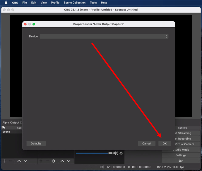Open the Device dropdown in Properties
The height and width of the screenshot is (171, 202).
pyautogui.click(x=104, y=36)
